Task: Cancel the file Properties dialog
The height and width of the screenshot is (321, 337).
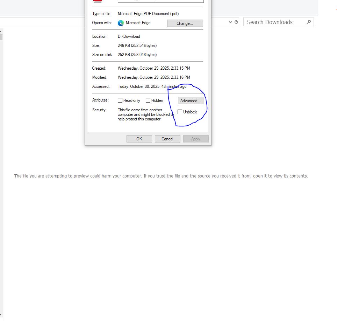Action: tap(167, 139)
